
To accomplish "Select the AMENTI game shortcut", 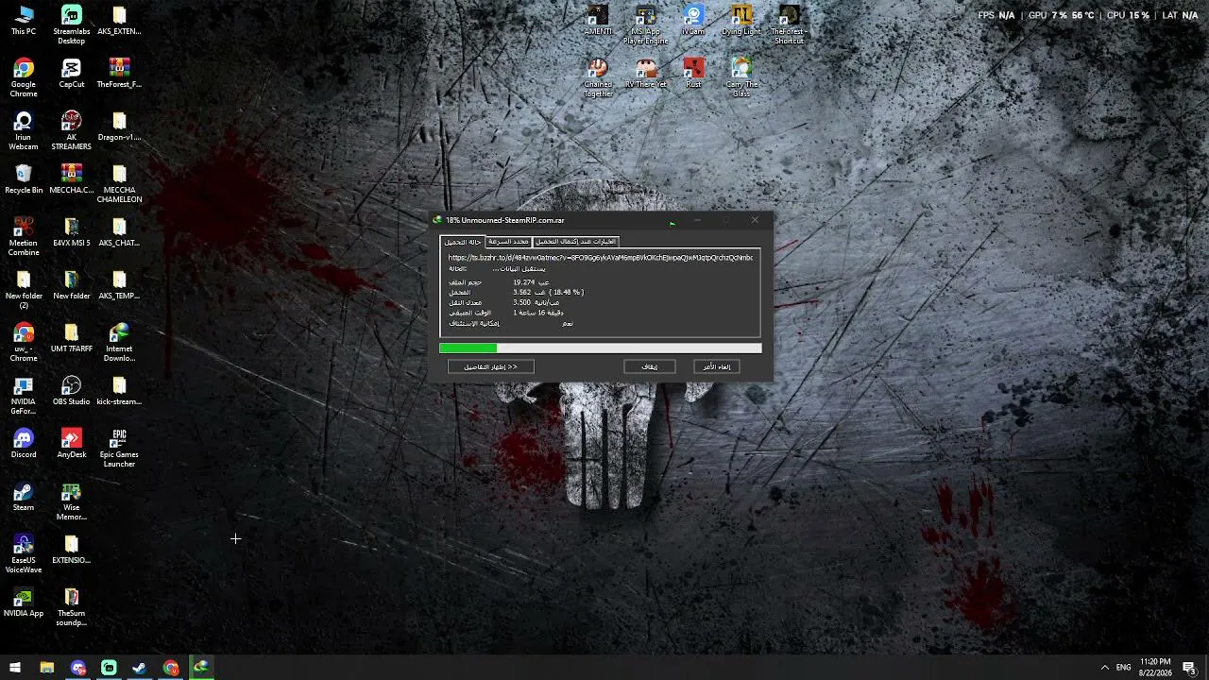I will [x=598, y=21].
